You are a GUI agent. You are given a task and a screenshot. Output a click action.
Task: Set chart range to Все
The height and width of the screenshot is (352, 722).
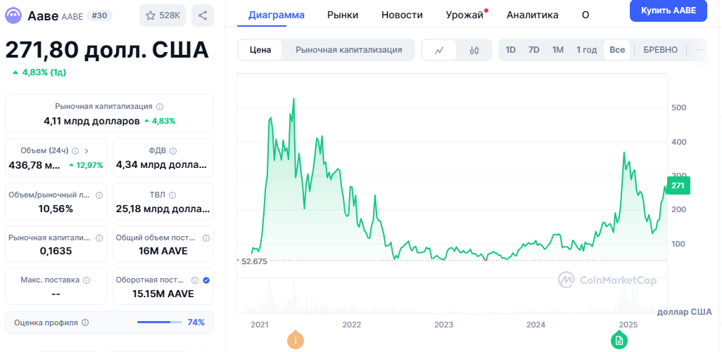617,50
